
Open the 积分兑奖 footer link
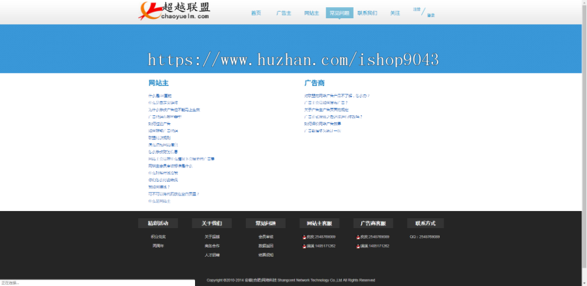tap(158, 237)
